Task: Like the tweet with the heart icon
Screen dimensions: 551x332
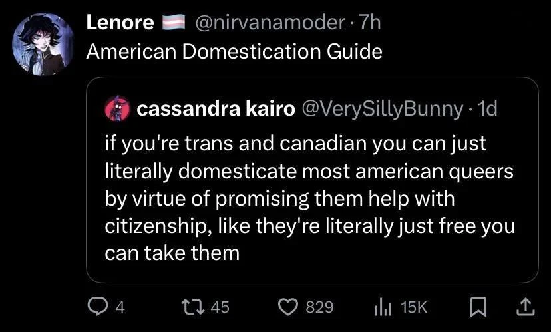Action: 287,306
